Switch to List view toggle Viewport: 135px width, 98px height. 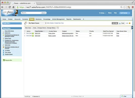[115, 23]
